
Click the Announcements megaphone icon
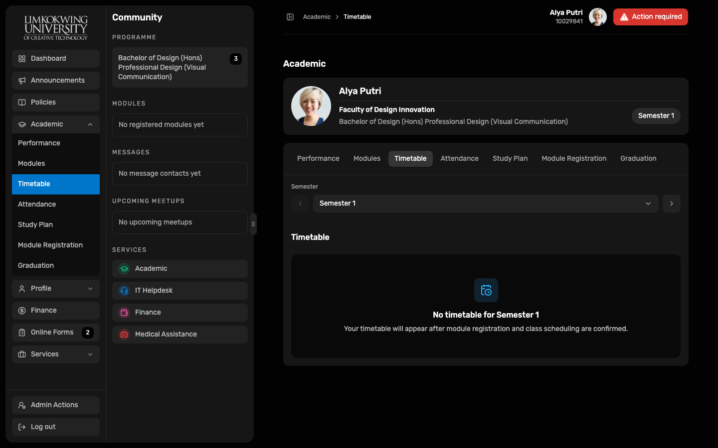[x=22, y=81]
